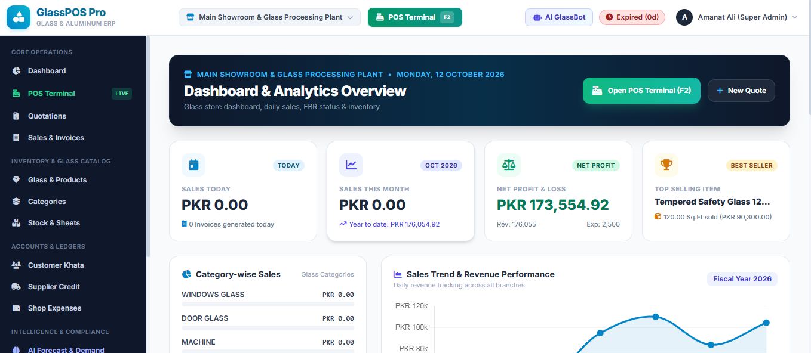Image resolution: width=811 pixels, height=353 pixels.
Task: Click the PKR 173,554.92 net profit value
Action: 553,205
